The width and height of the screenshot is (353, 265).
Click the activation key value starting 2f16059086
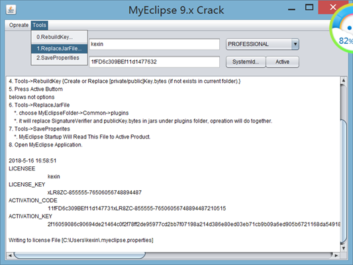click(194, 224)
